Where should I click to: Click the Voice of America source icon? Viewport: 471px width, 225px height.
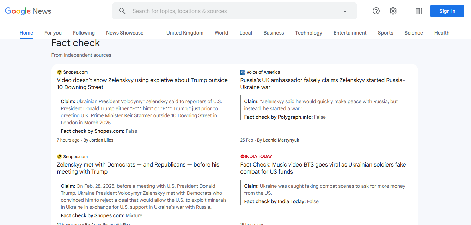[x=243, y=72]
